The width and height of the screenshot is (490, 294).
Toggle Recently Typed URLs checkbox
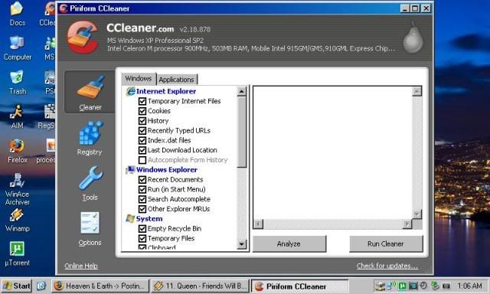tap(142, 131)
